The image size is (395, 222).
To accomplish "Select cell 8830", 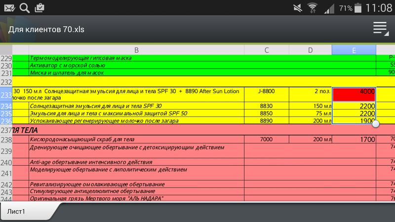I will pyautogui.click(x=267, y=106).
